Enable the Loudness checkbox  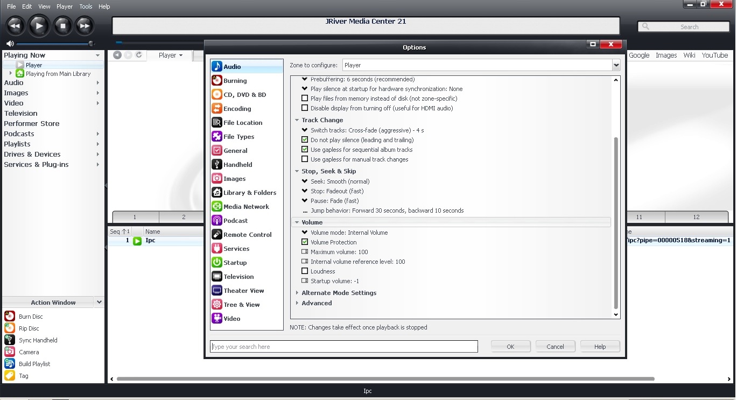[305, 271]
